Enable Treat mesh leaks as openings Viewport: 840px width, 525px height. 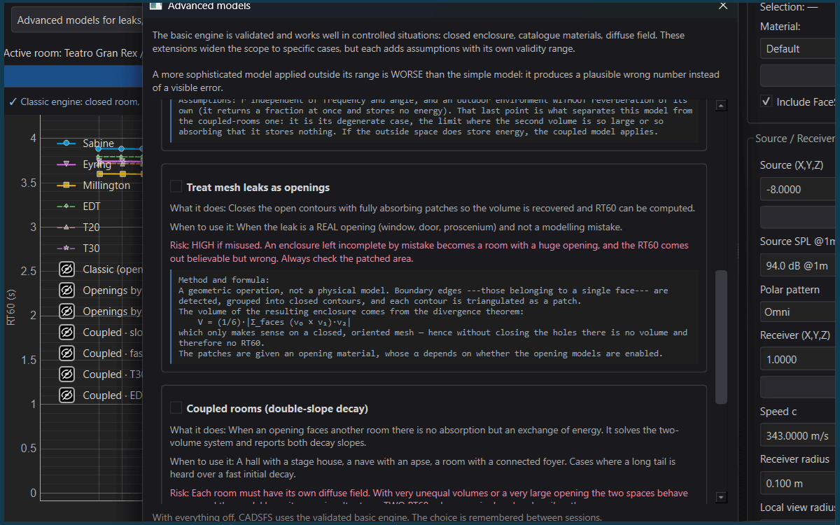(x=176, y=187)
